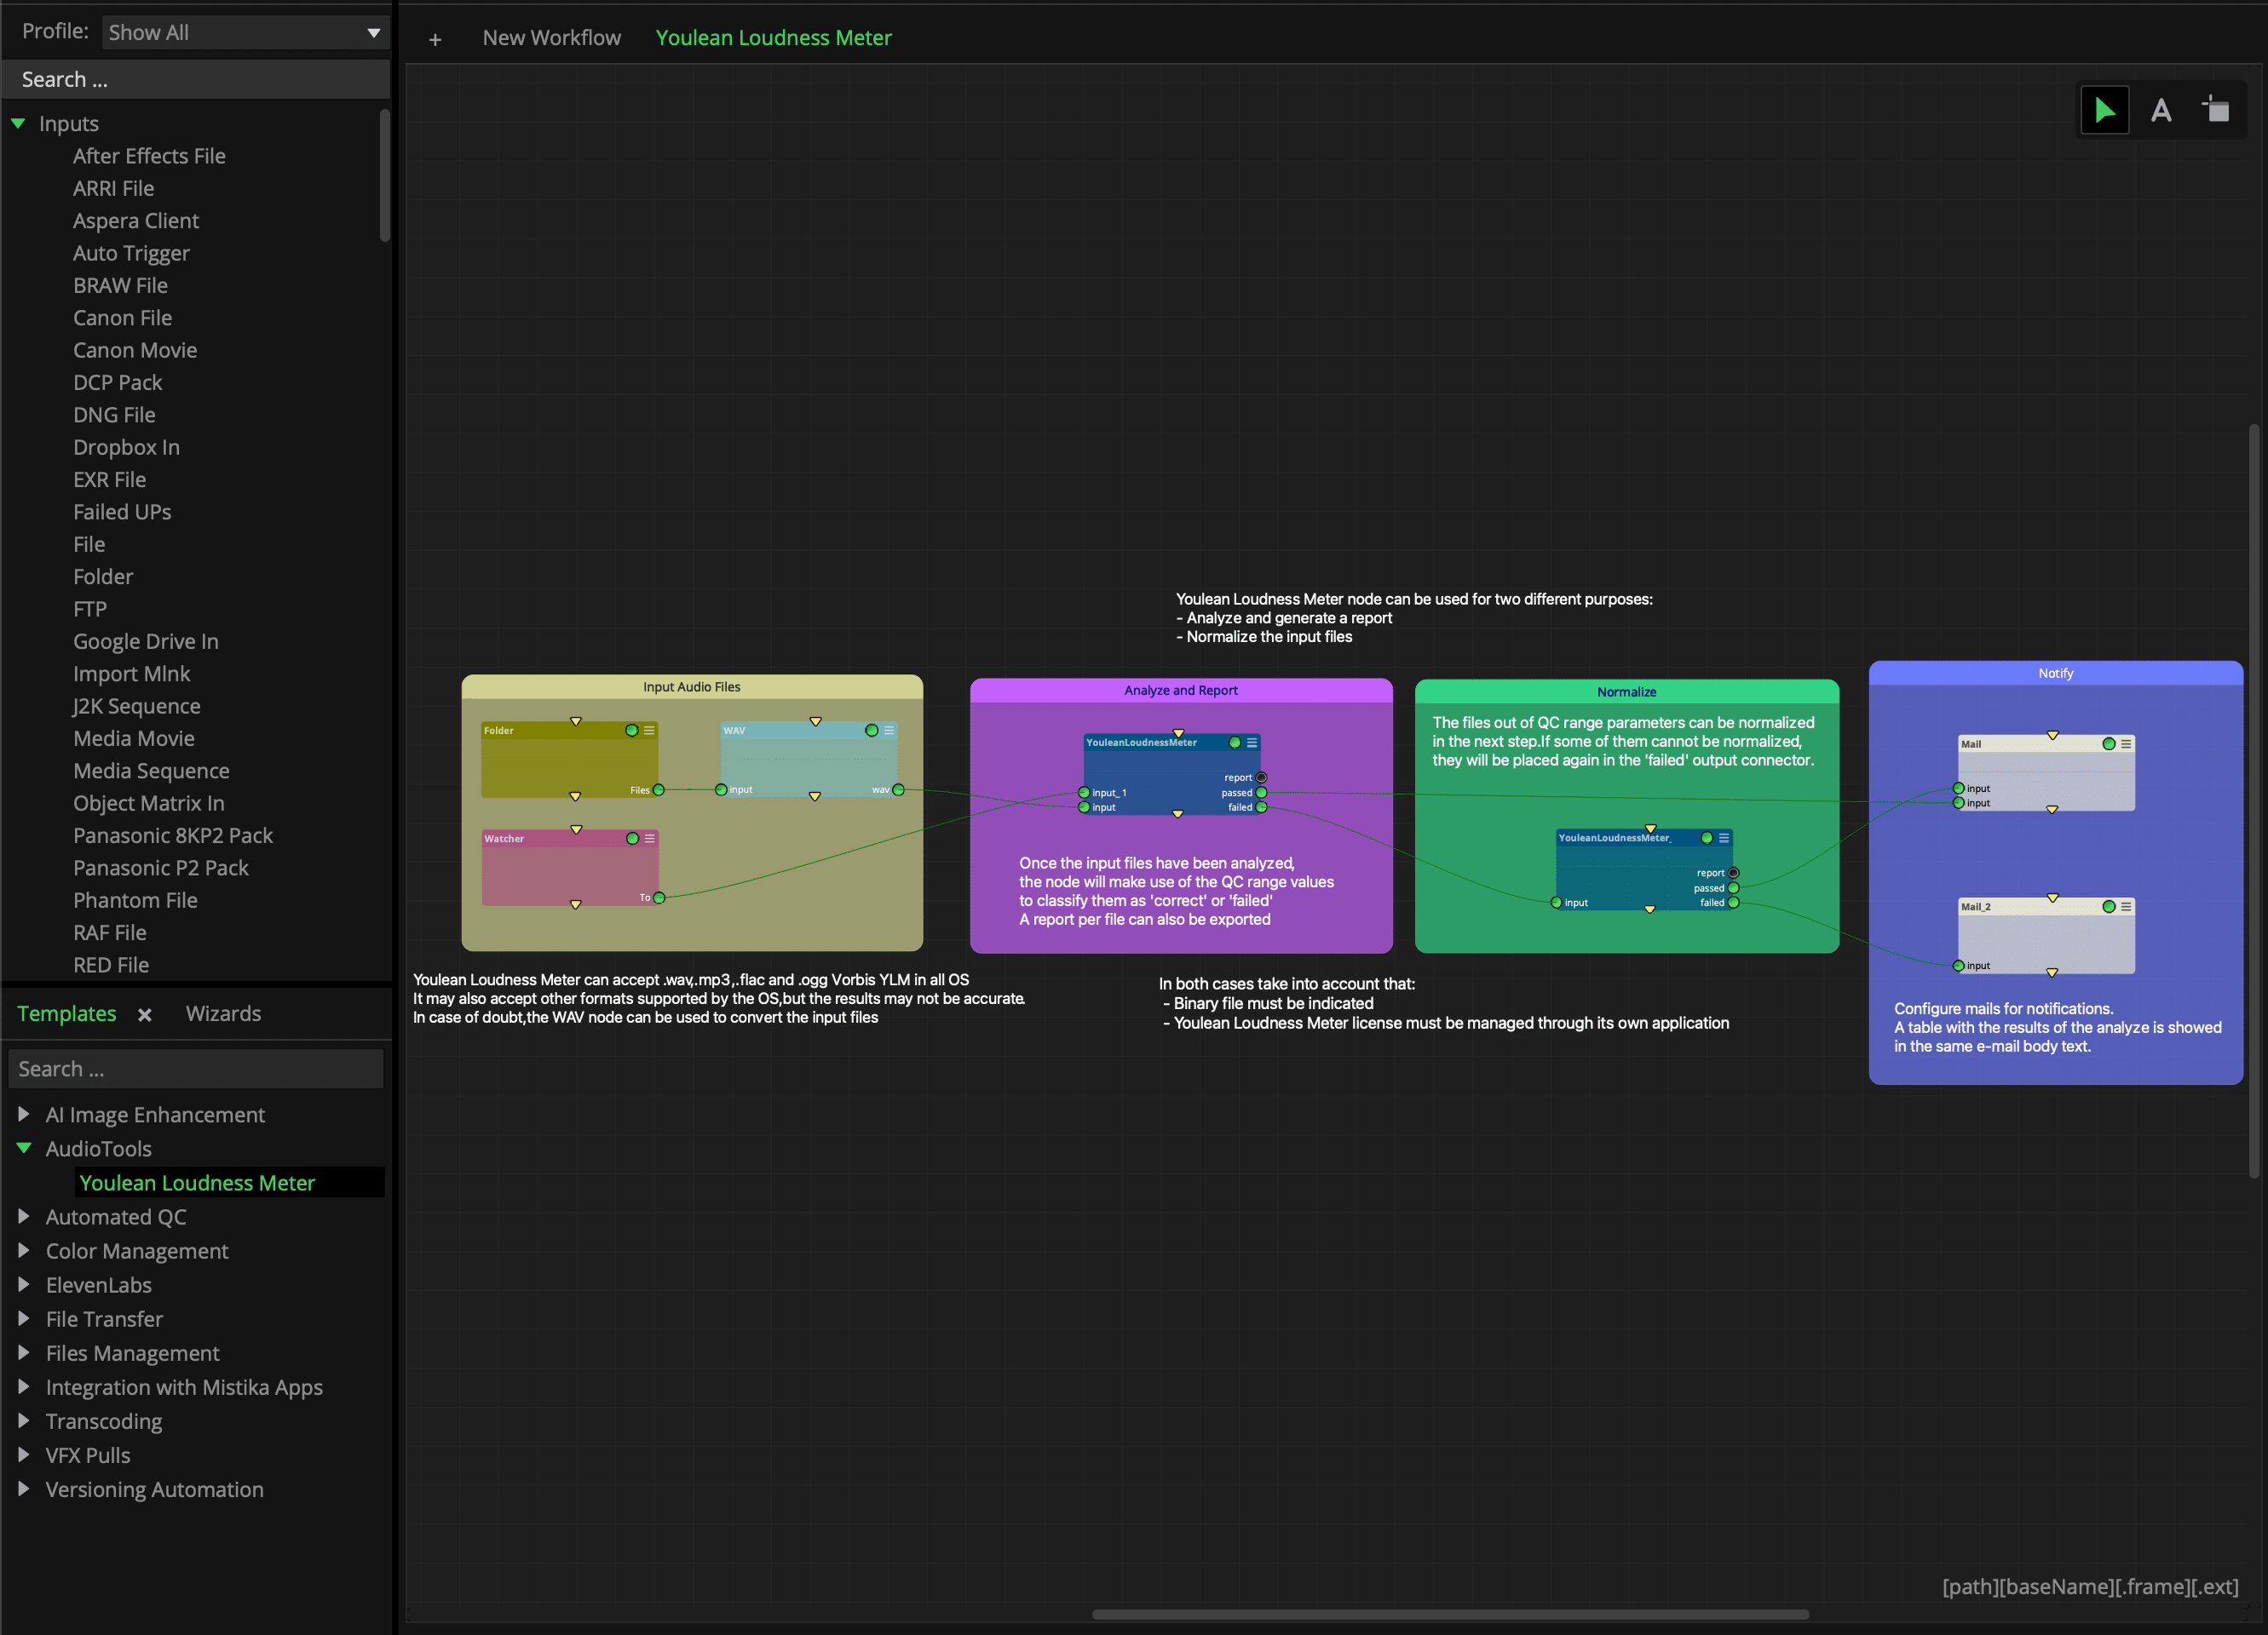Collapse the AudioTools templates category
Image resolution: width=2268 pixels, height=1635 pixels.
[24, 1147]
